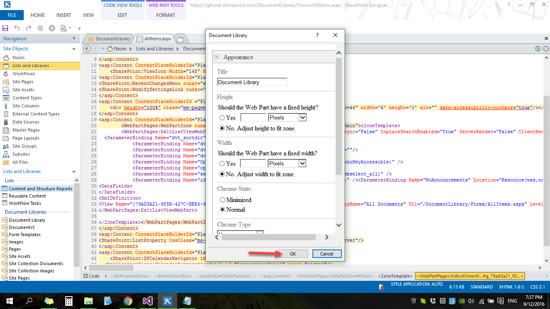Select No. Adjust height to fit zone
Viewport: 550px width, 309px height.
coord(222,128)
